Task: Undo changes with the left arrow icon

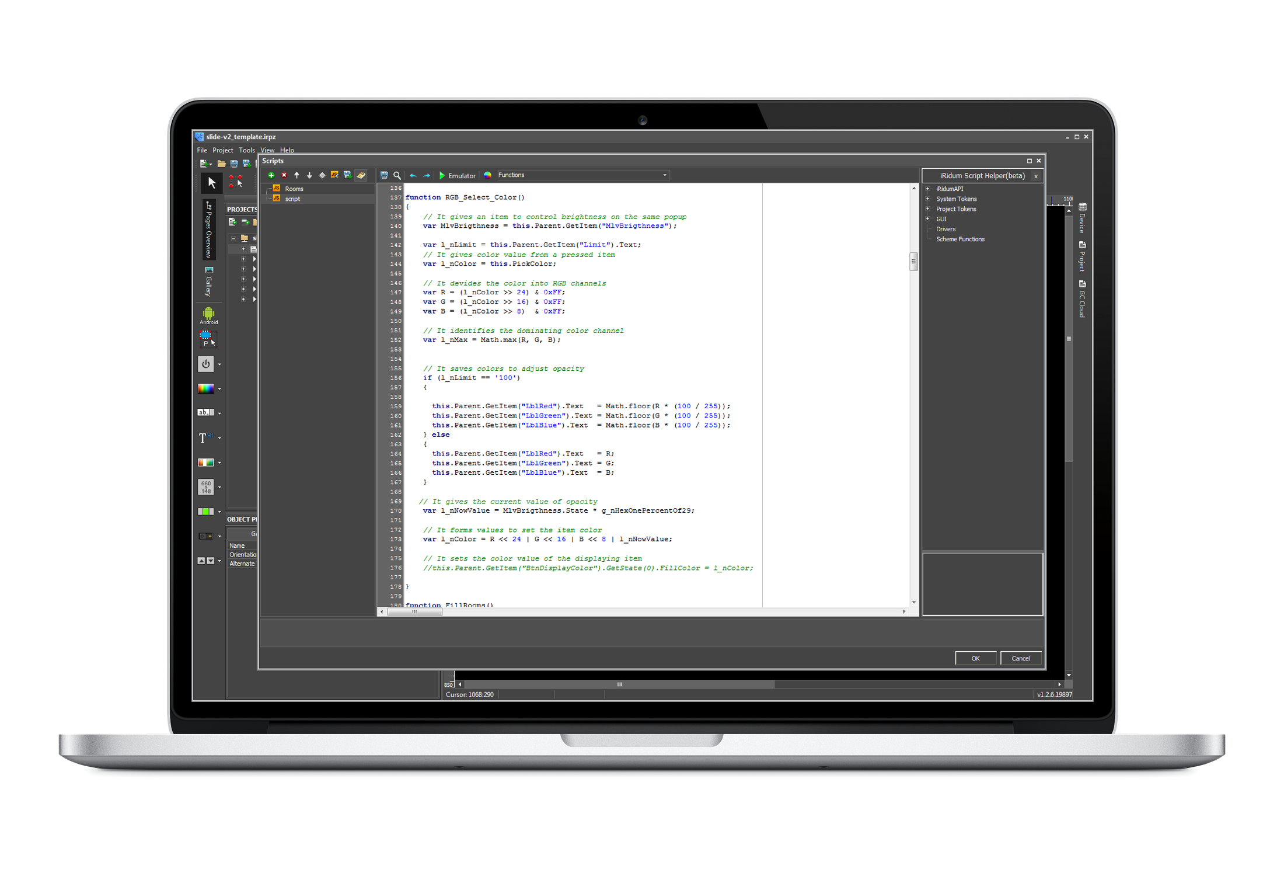Action: [413, 175]
